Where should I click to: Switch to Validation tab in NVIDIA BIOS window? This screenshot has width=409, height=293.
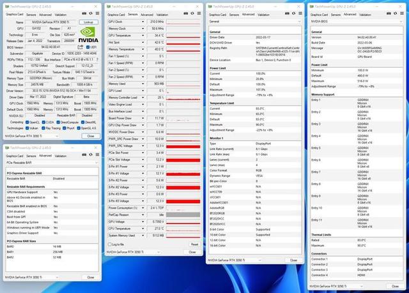tap(365, 15)
